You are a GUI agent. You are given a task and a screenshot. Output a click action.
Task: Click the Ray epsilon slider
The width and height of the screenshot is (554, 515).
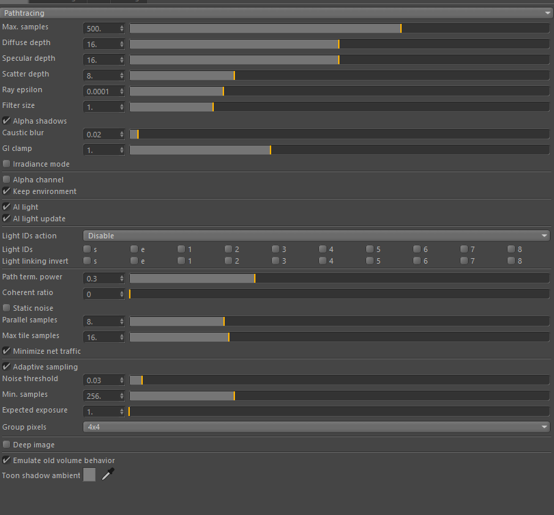pyautogui.click(x=340, y=91)
